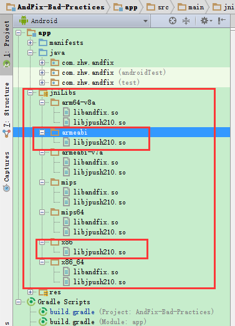Expand the res folder
The image size is (235, 326).
point(30,292)
